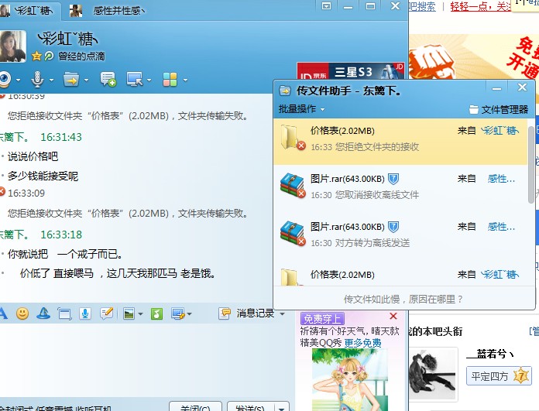This screenshot has width=539, height=411.
Task: Expand the send image dropdown arrow
Action: [x=140, y=313]
